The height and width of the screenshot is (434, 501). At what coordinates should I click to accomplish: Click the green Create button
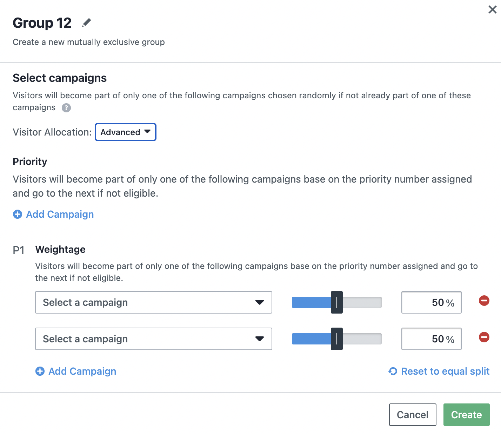click(467, 415)
